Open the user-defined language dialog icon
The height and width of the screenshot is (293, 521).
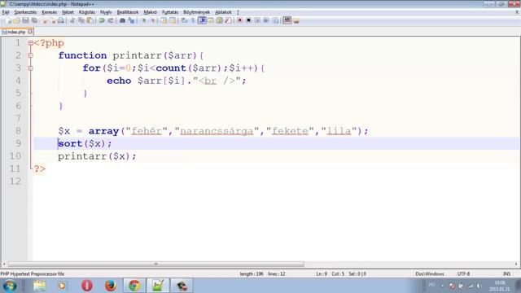coord(211,20)
